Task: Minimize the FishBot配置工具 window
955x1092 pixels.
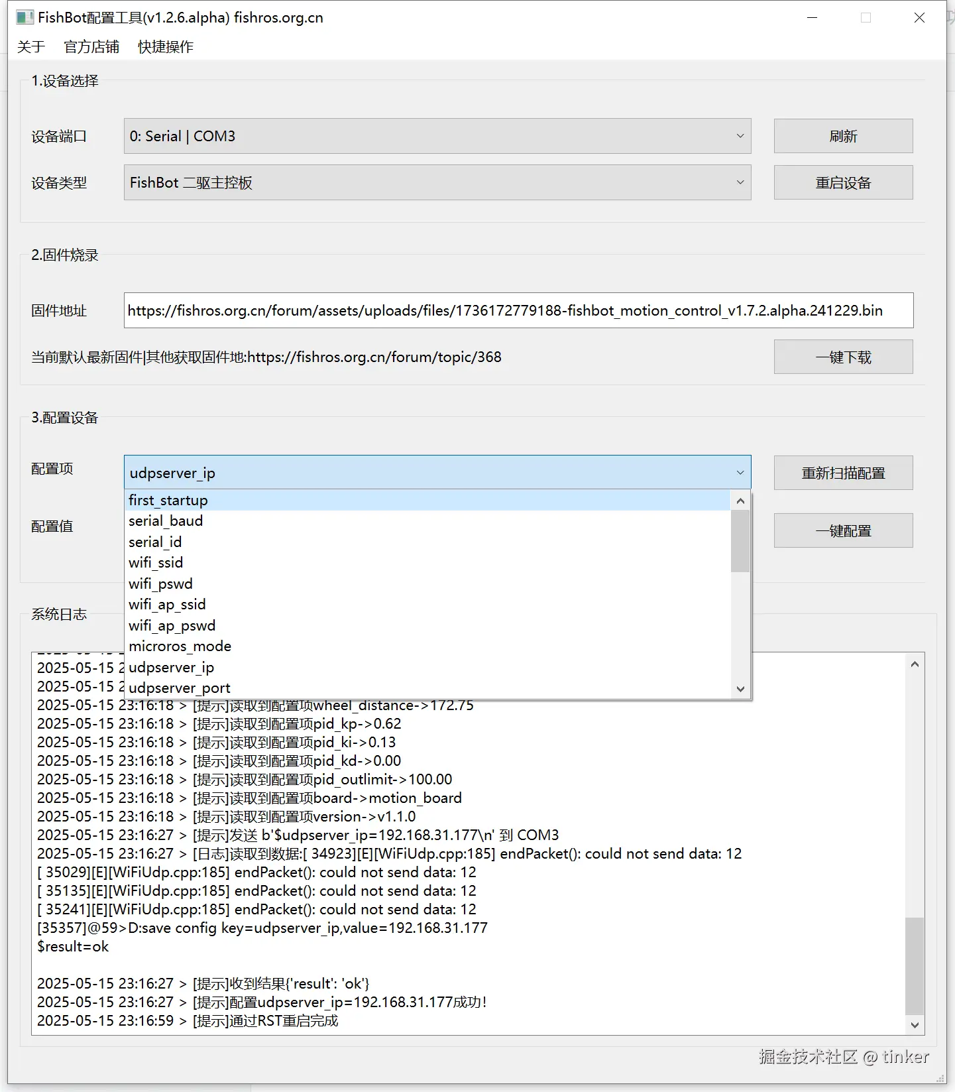Action: coord(812,17)
